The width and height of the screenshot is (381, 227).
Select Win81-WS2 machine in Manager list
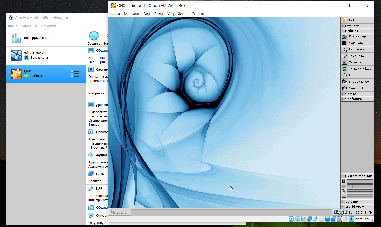click(46, 56)
